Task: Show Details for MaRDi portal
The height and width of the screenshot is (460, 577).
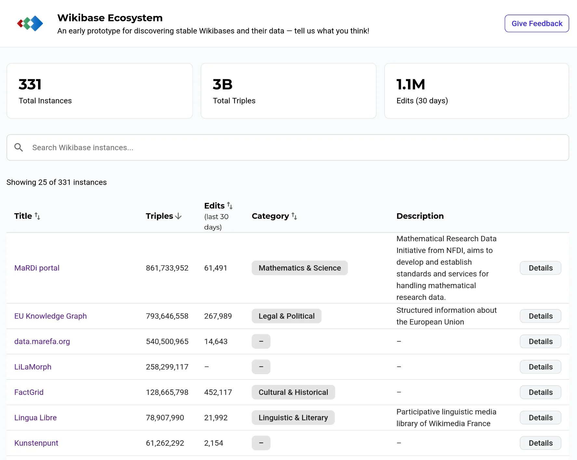Action: 541,268
